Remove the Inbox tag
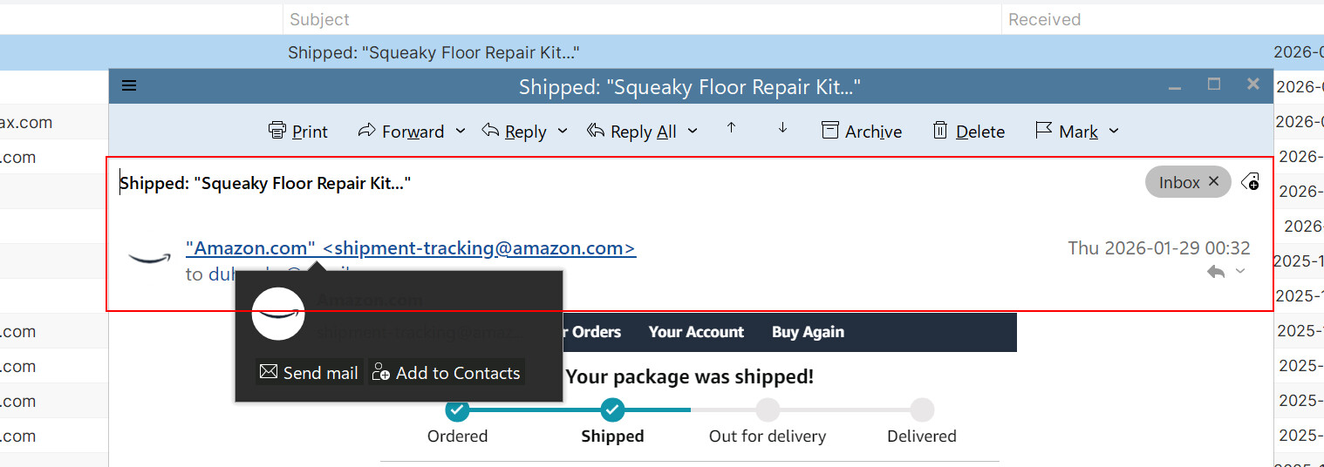 (1213, 182)
